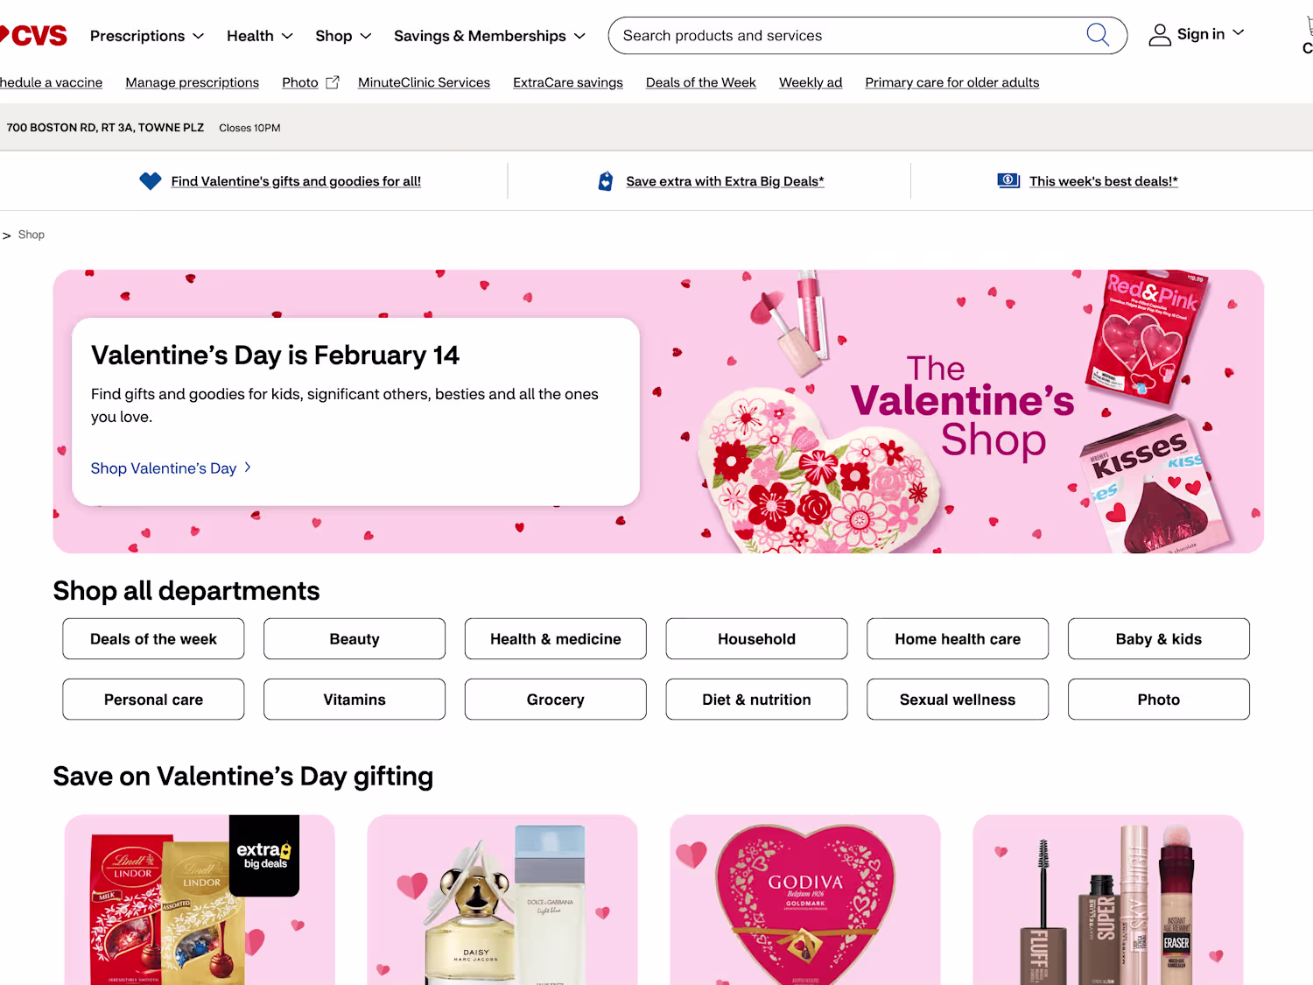Click the extra big deals badge
Viewport: 1313px width, 985px height.
coord(263,855)
